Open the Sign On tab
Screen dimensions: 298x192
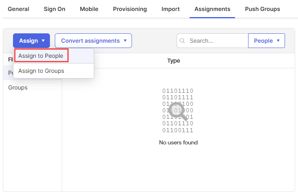[x=54, y=9]
